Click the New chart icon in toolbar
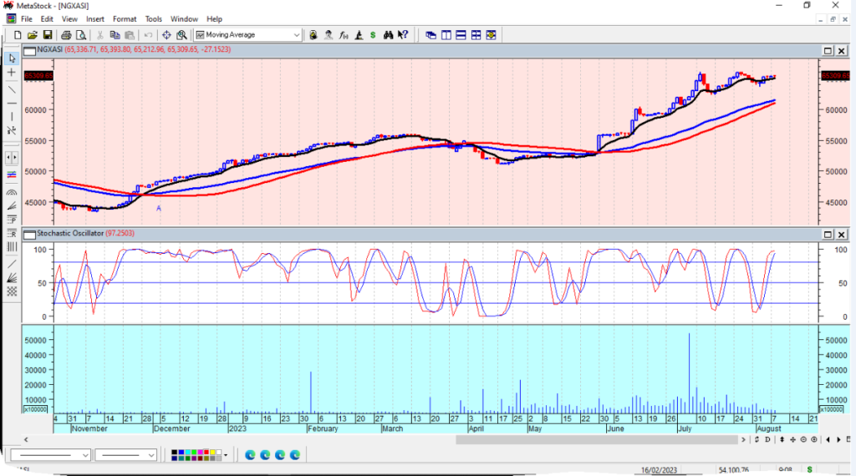Screen dimensions: 856x476 17,35
